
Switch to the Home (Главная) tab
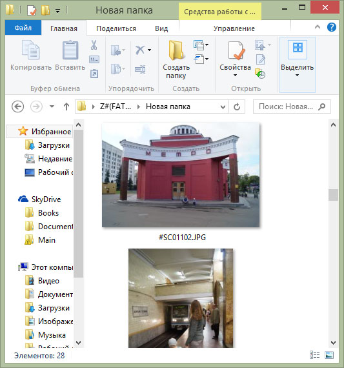[x=64, y=28]
